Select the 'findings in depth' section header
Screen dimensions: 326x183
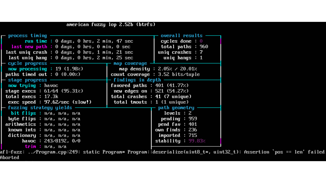click(137, 80)
